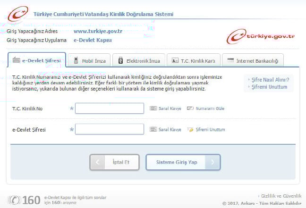Image resolution: width=306 pixels, height=208 pixels.
Task: Click the türkiye.gov.tr logo
Action: (261, 36)
